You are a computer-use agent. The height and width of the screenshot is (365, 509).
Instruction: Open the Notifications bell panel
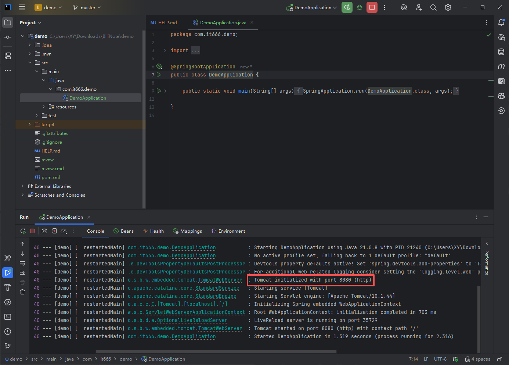(501, 22)
